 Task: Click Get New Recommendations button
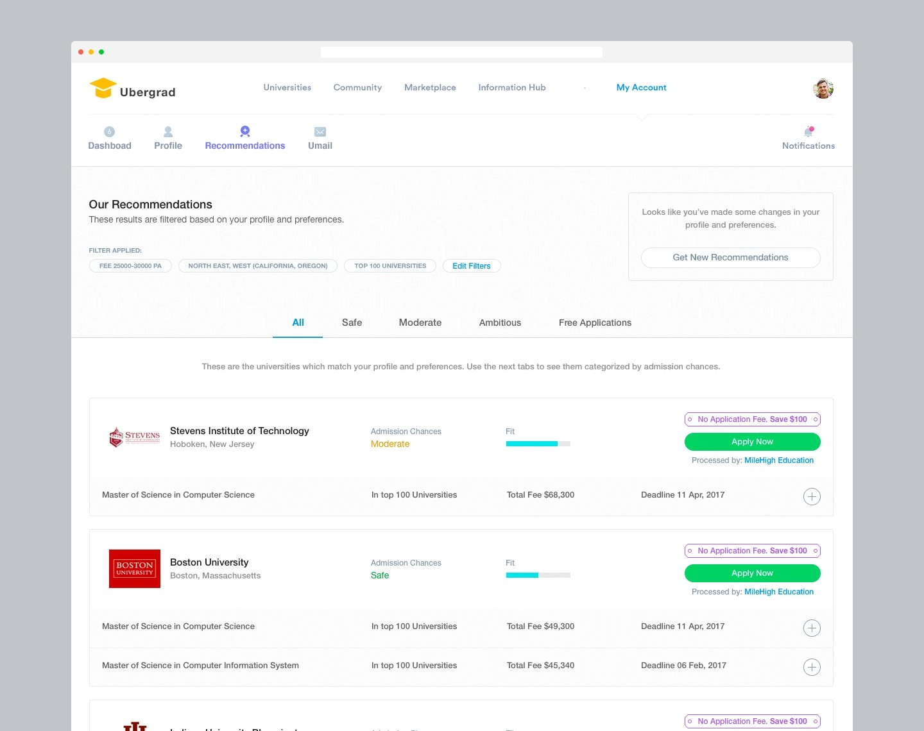tap(731, 257)
